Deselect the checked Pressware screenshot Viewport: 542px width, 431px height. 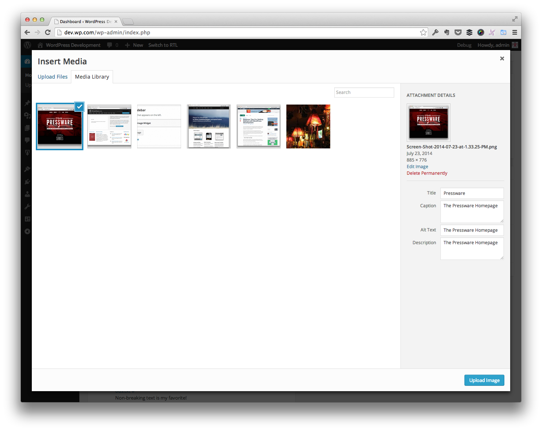tap(79, 106)
